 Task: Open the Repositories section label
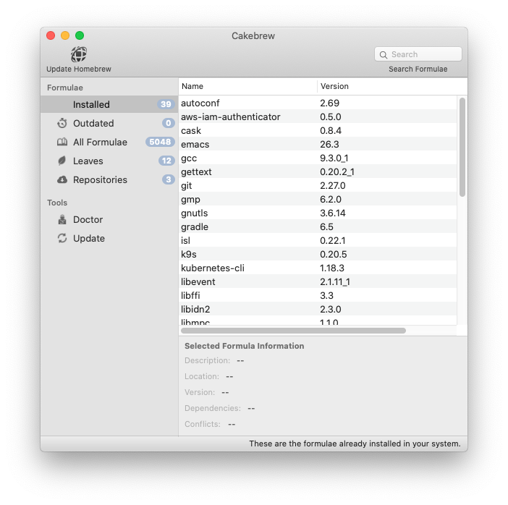(x=100, y=179)
